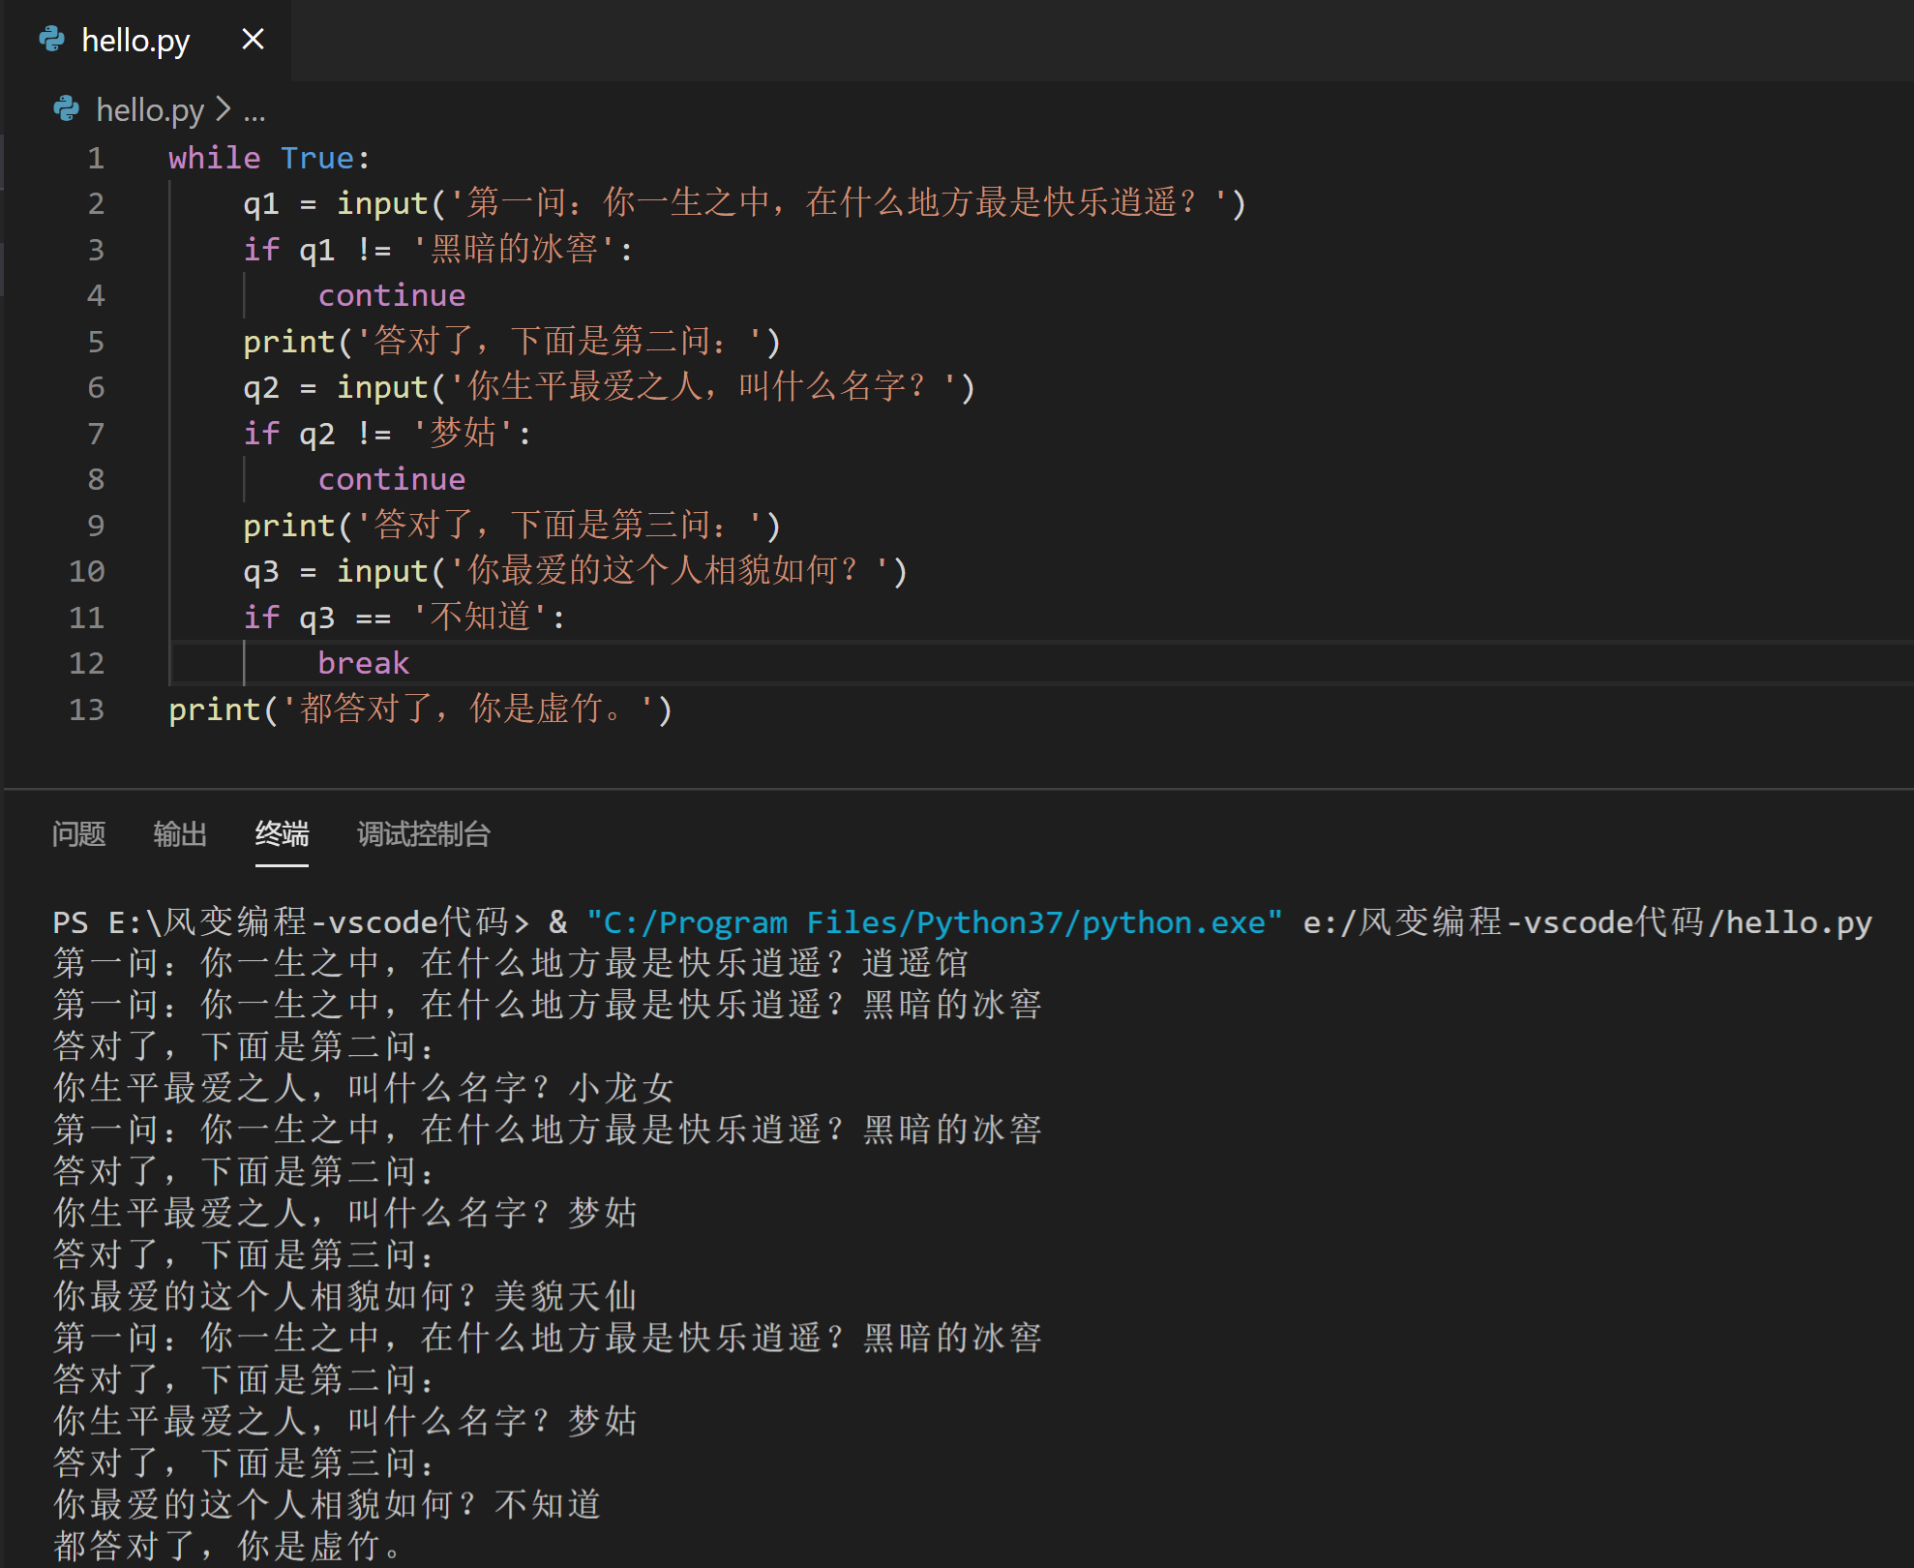Open the 调试控制台 panel tab

click(x=423, y=834)
